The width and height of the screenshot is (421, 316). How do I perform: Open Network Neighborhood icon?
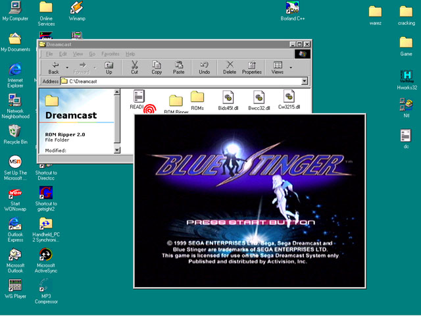[15, 107]
